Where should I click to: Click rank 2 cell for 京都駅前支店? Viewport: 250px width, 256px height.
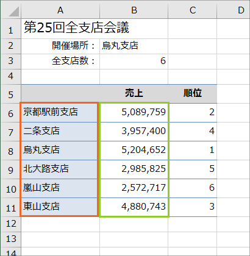point(193,113)
